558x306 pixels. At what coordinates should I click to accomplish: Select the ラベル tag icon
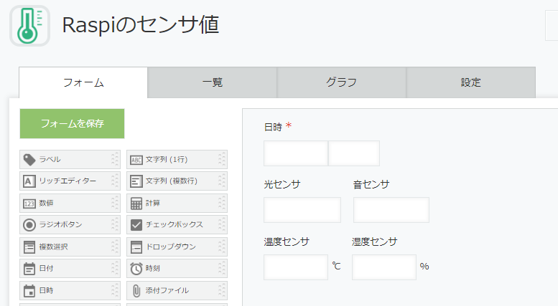point(29,160)
